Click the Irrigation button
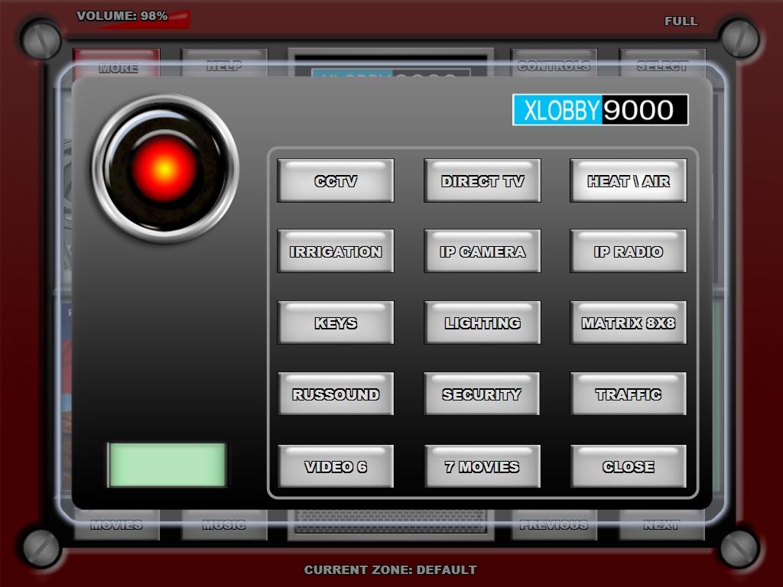783x587 pixels. tap(336, 251)
